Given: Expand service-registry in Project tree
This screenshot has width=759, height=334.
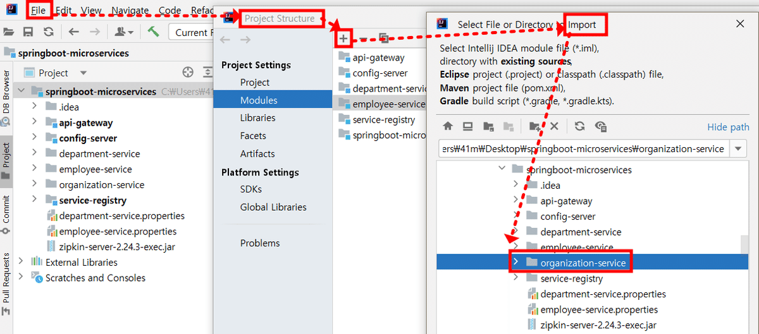Looking at the screenshot, I should click(35, 200).
